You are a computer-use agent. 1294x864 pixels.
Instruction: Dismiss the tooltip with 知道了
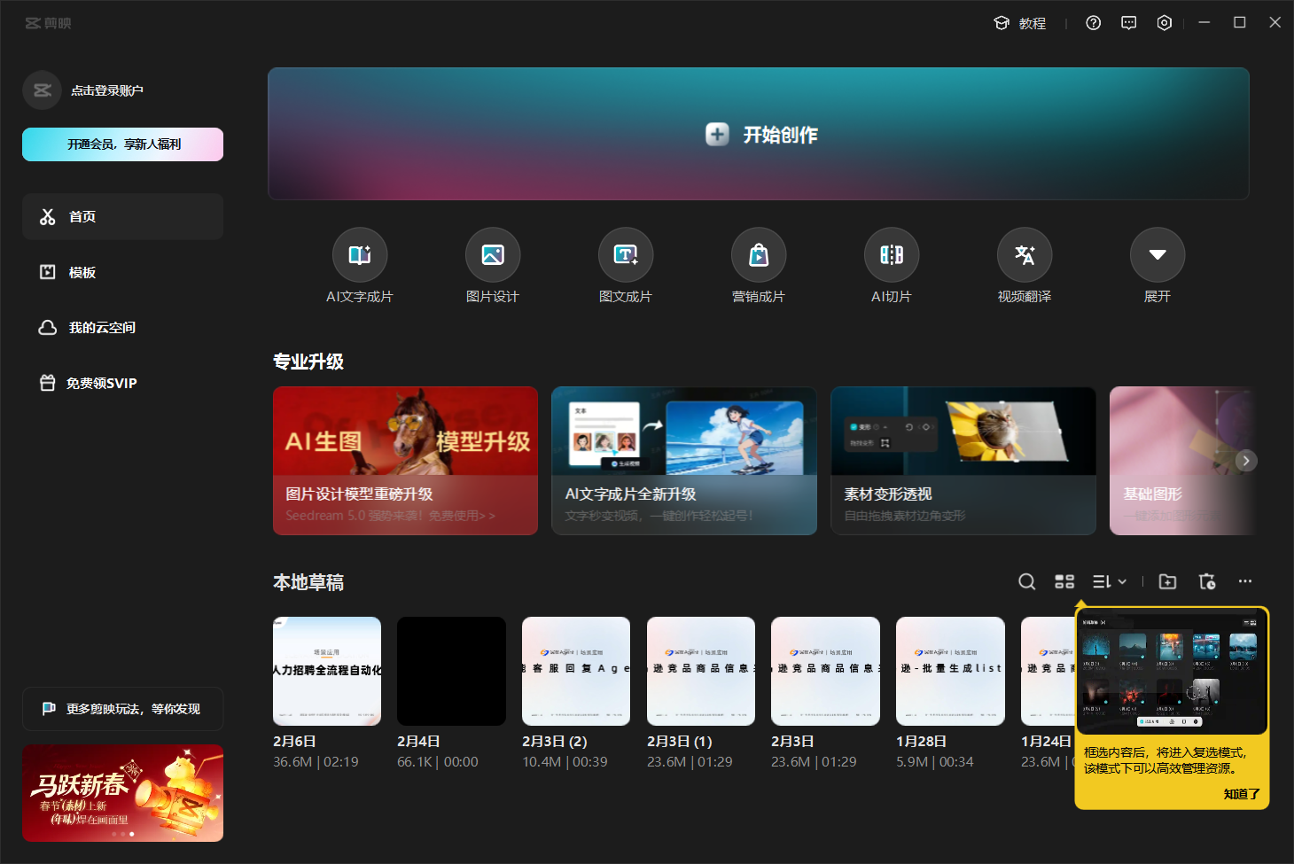tap(1241, 794)
